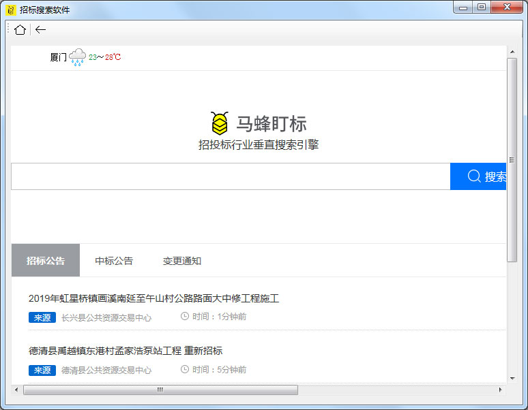Click the horizontal scrollbar thumb

160,390
